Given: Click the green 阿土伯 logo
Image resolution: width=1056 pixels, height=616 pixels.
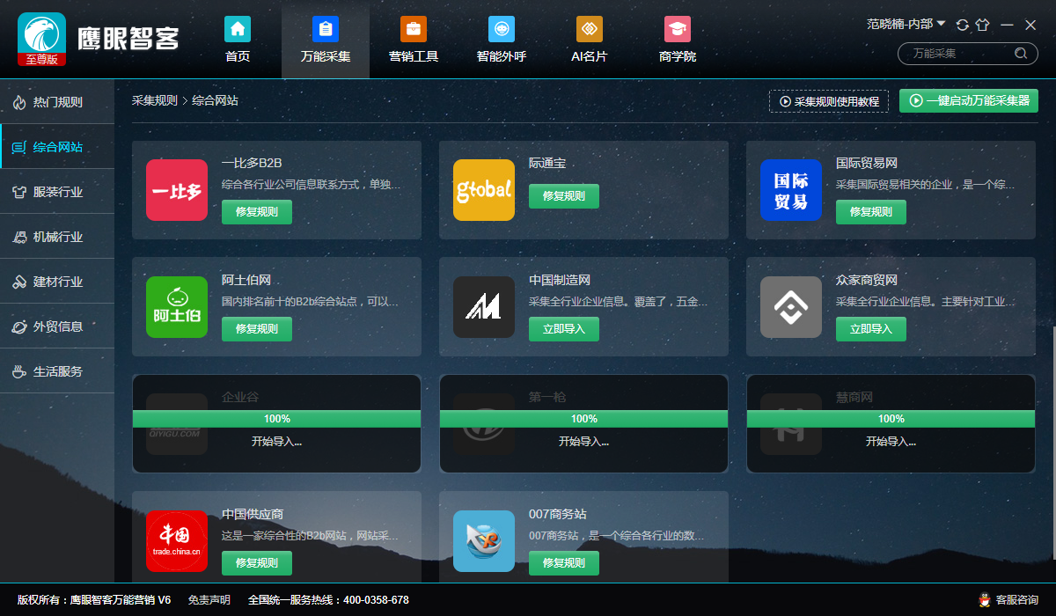Looking at the screenshot, I should click(x=177, y=307).
